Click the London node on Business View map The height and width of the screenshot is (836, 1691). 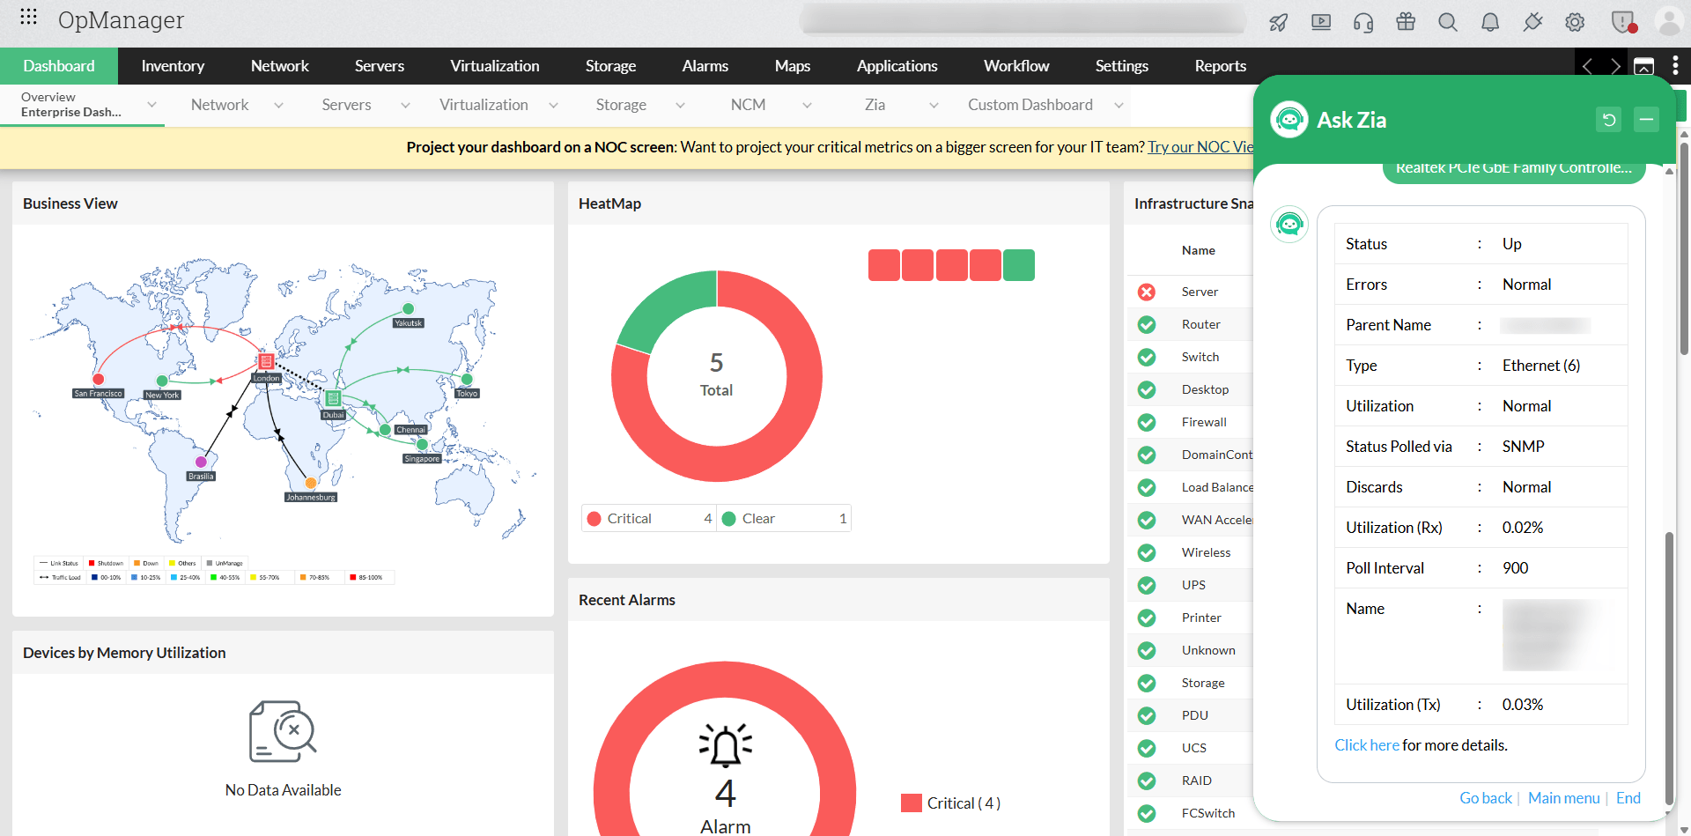point(266,361)
